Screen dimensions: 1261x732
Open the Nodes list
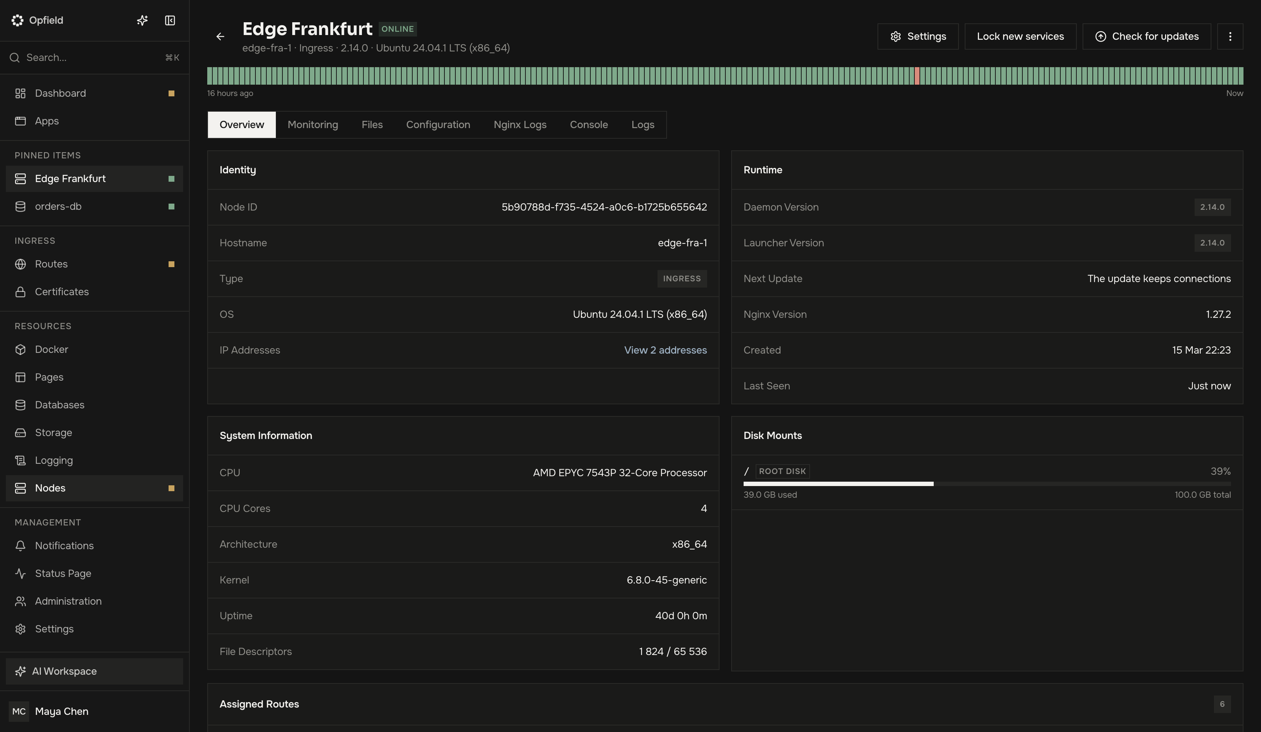(x=95, y=488)
